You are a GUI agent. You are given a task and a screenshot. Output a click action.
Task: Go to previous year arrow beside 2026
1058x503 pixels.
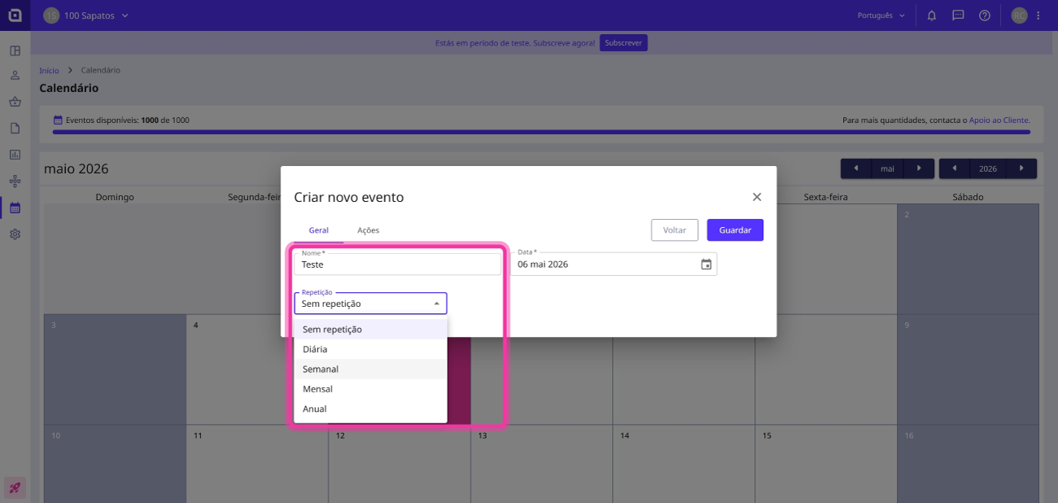pos(955,168)
